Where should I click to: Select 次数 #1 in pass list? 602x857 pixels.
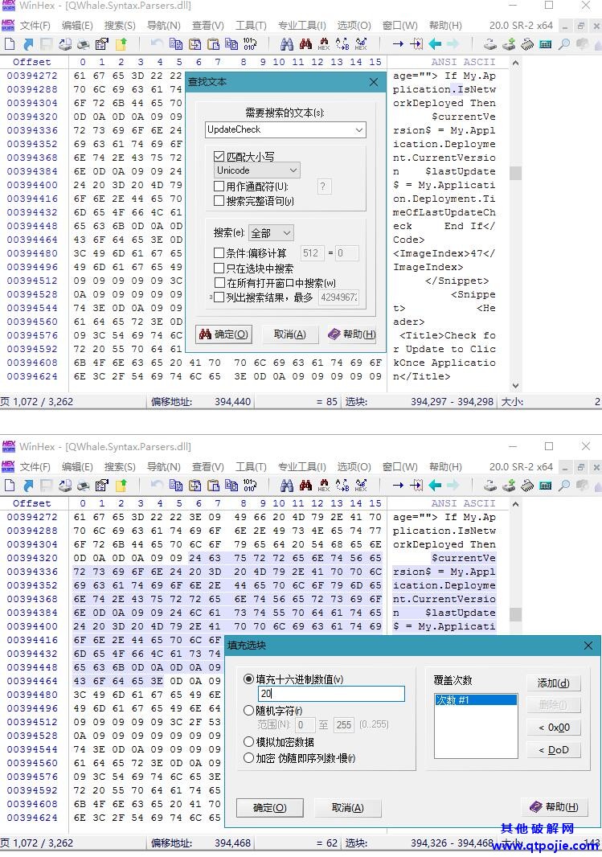pos(475,699)
